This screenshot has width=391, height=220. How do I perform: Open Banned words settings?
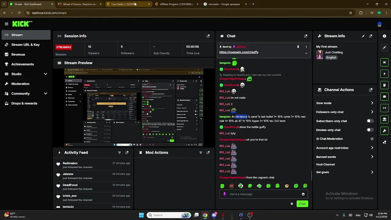(x=345, y=157)
